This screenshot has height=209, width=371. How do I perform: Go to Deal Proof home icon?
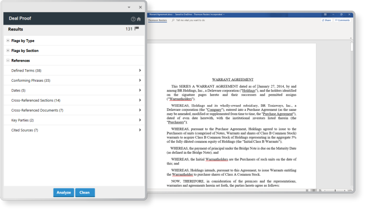pos(139,19)
